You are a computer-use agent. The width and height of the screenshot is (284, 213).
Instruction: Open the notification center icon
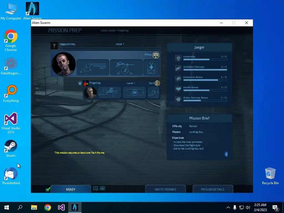(275, 208)
